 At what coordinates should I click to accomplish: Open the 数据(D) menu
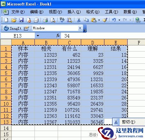130,12
